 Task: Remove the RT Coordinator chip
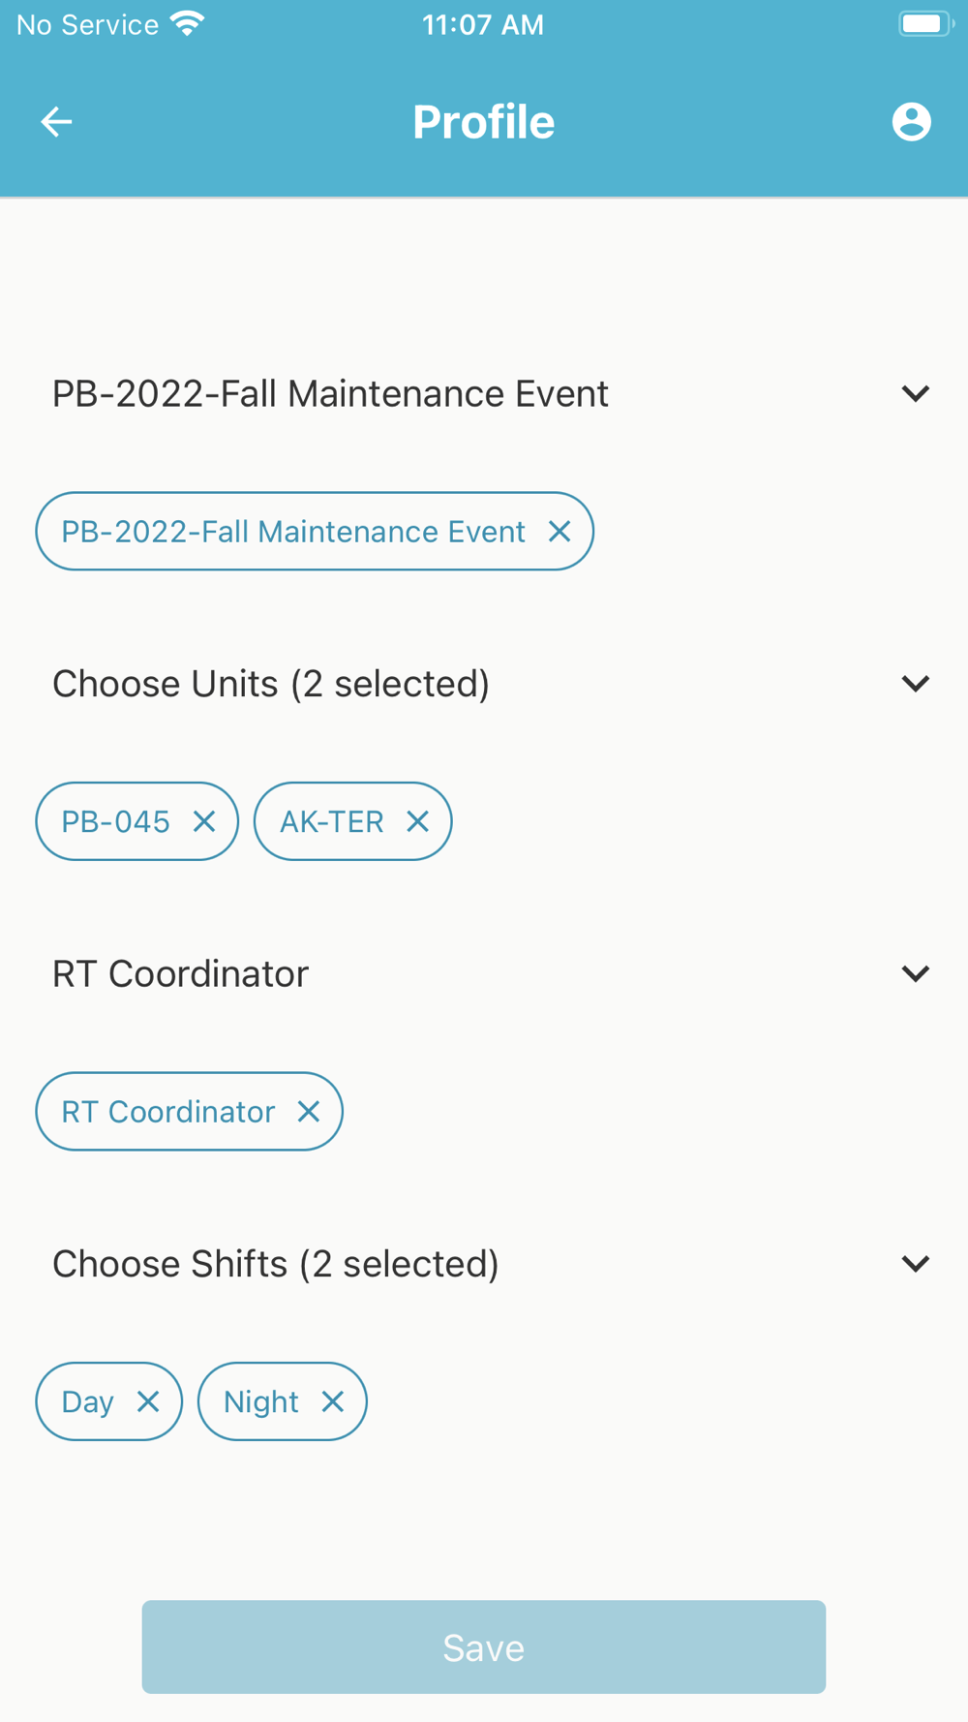pos(308,1111)
